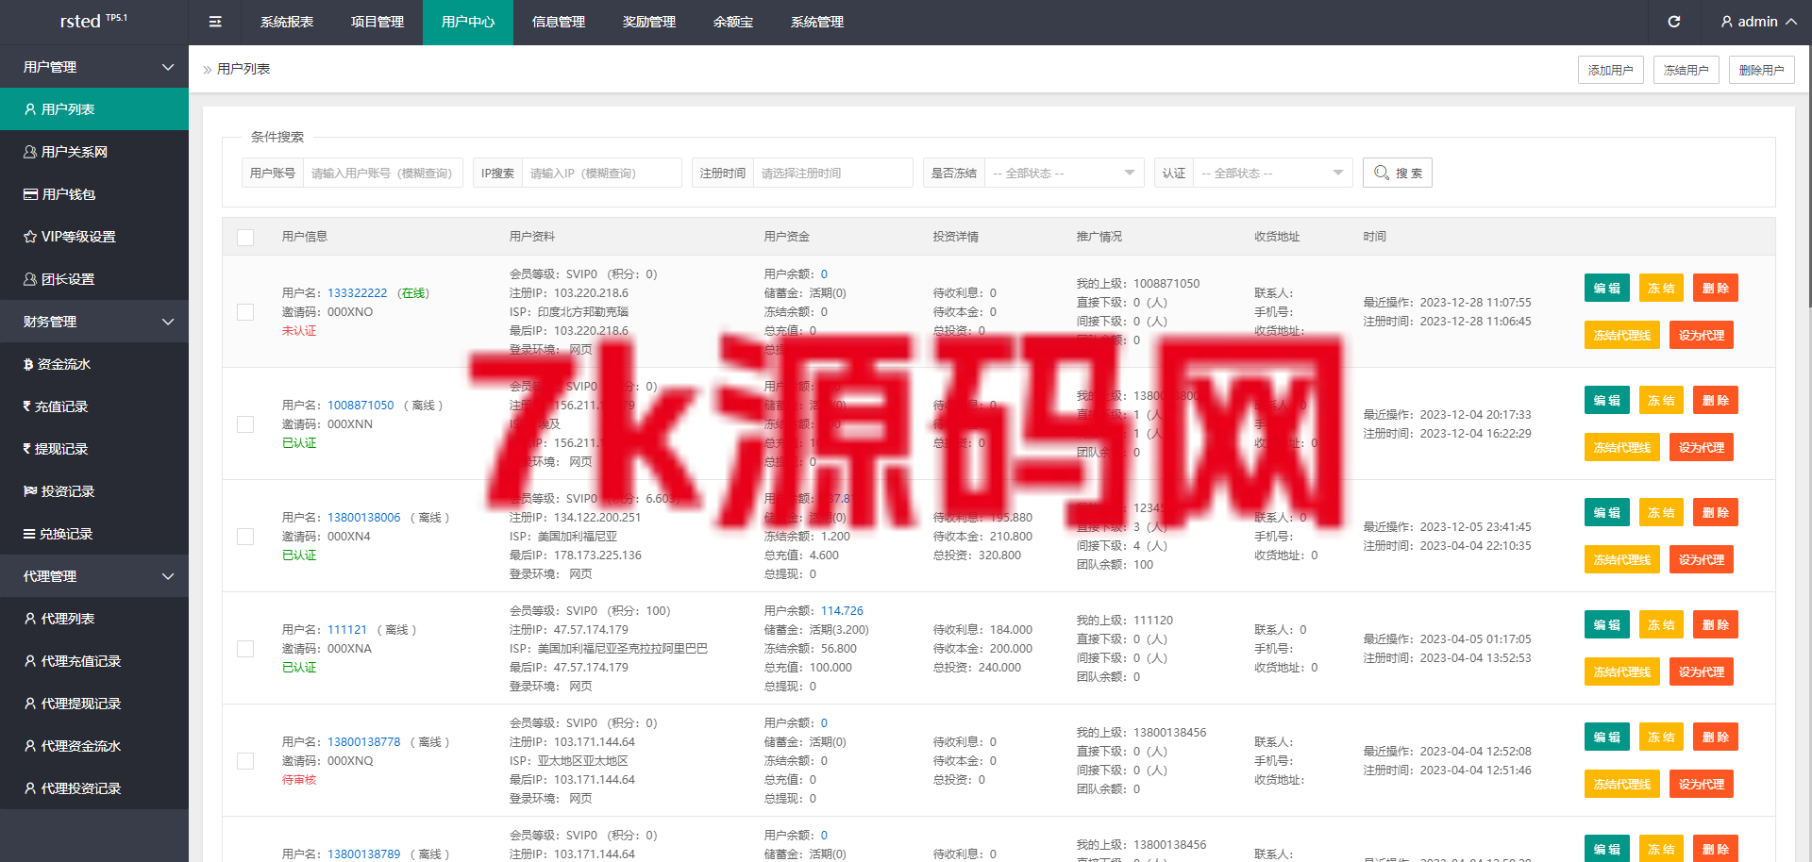Open the 余额宝 top menu
The width and height of the screenshot is (1812, 862).
pyautogui.click(x=733, y=22)
